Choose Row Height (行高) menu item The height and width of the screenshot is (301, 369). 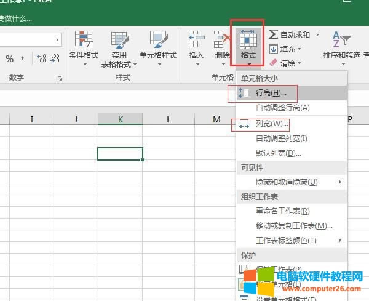point(271,93)
